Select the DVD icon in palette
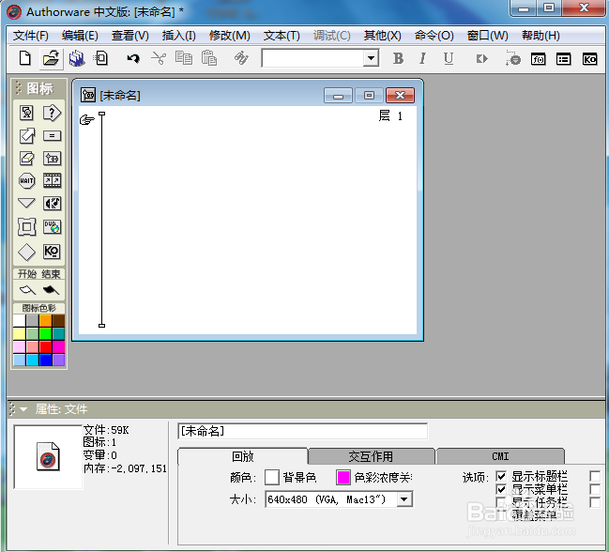 click(52, 227)
